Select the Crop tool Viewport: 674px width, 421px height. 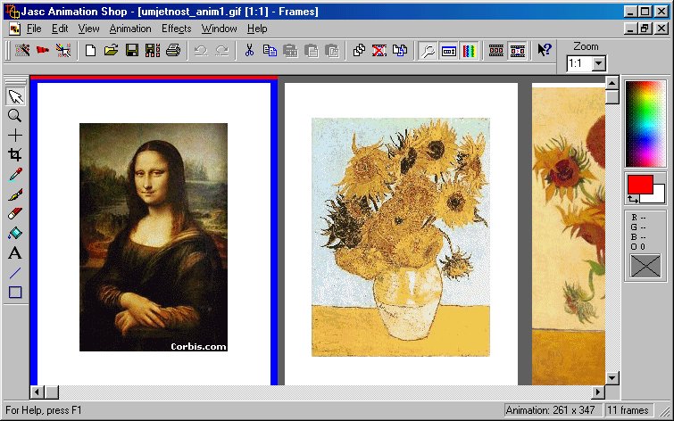click(15, 154)
